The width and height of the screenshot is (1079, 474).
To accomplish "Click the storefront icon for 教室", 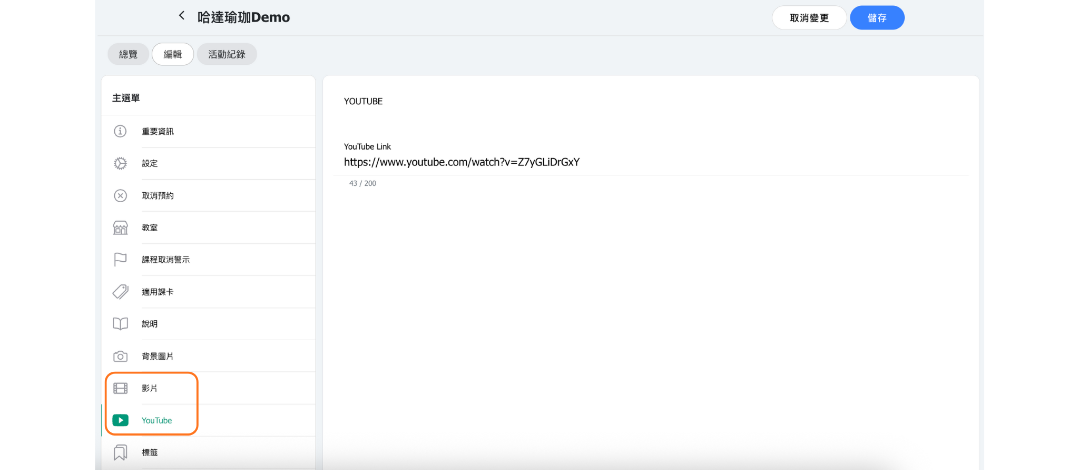I will pos(120,228).
